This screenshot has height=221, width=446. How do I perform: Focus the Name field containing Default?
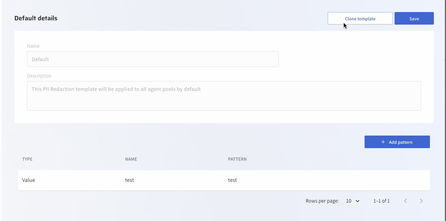pos(153,59)
